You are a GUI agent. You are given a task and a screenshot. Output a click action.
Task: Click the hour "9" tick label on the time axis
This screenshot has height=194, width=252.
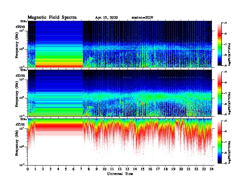coord(97,169)
